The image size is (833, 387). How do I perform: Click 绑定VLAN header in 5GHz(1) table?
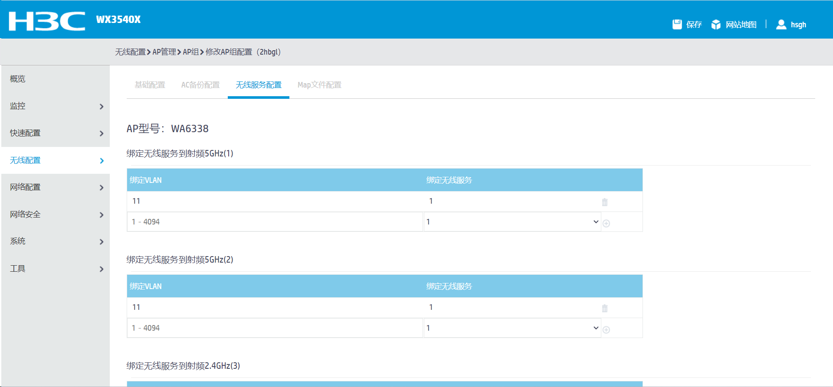pos(145,180)
